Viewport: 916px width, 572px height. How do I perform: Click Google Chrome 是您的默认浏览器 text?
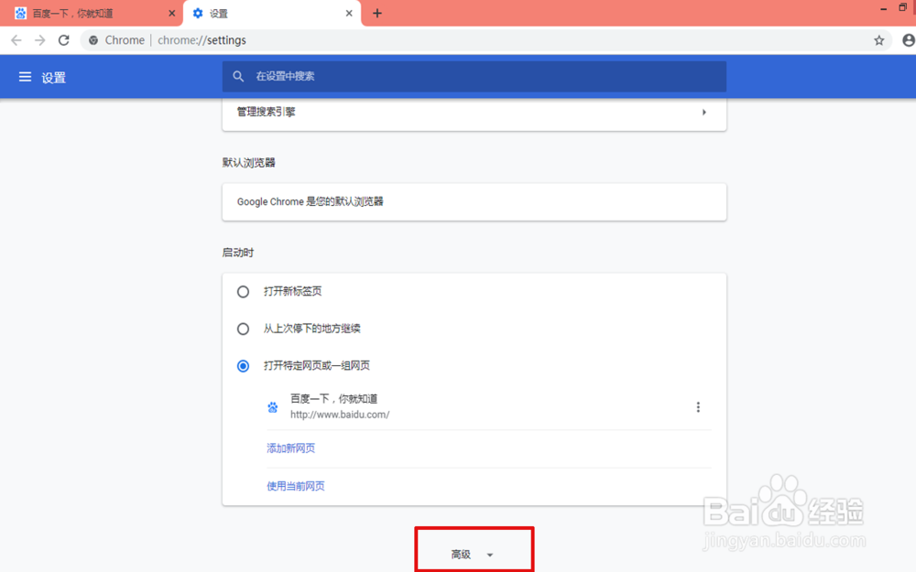(x=311, y=202)
